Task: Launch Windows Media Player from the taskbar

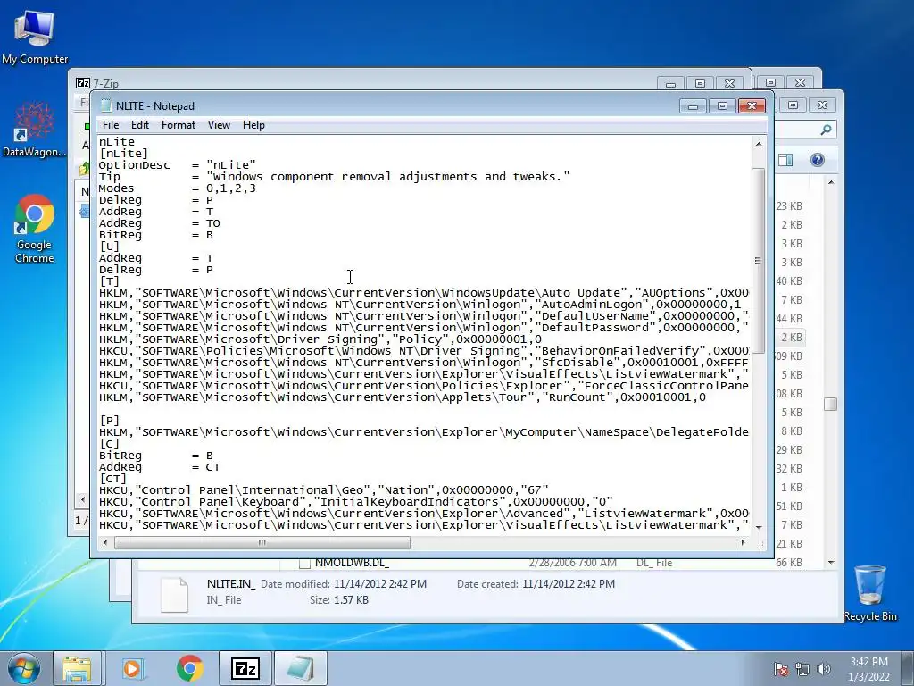Action: point(132,668)
